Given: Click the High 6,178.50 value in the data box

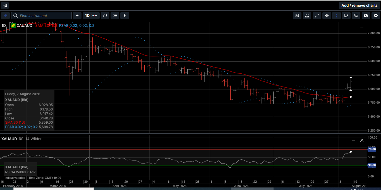Looking at the screenshot, I should click(x=46, y=109).
